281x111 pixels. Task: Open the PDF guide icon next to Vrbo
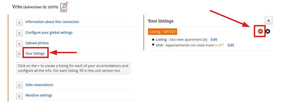click(64, 7)
